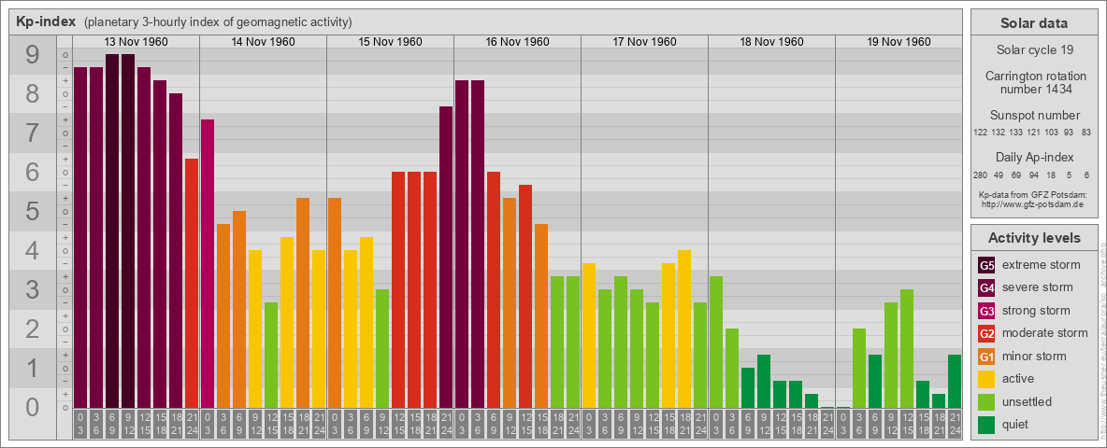
Task: Click the dark green quiet legend square
Action: coord(986,425)
